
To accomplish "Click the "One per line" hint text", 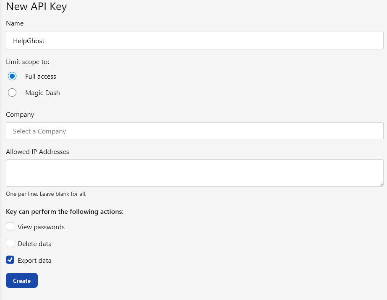I will [x=46, y=194].
